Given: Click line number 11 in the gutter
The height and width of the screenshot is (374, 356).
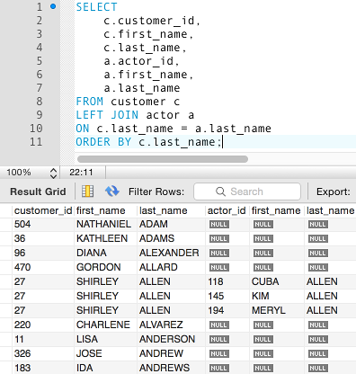Looking at the screenshot, I should 36,142.
